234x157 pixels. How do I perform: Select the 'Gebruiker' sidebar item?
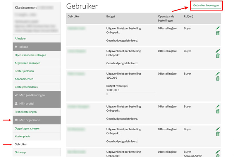(x=21, y=144)
